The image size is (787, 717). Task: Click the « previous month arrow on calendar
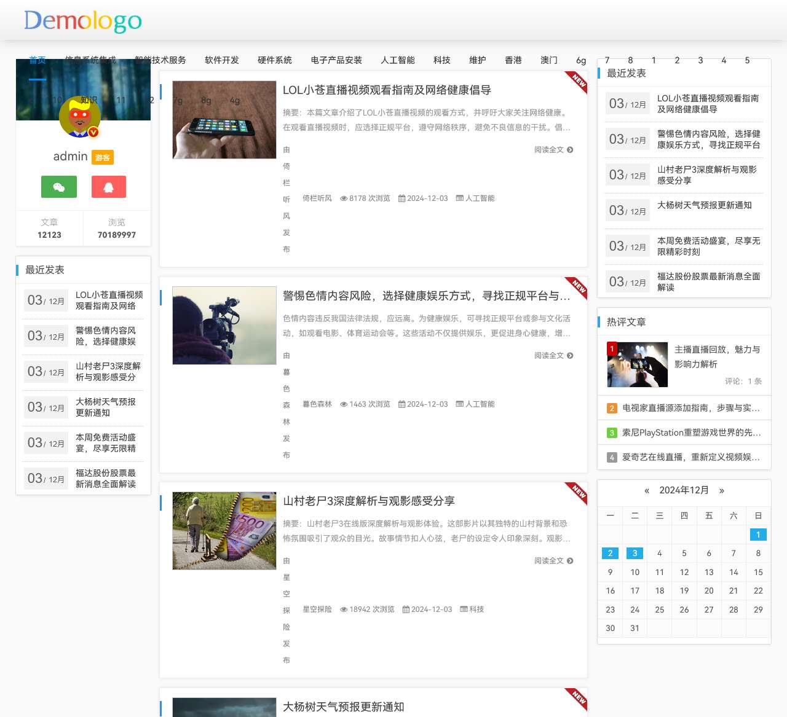click(647, 490)
